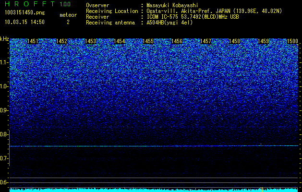Click the 1453 time marker
302x192 pixels.
[90, 41]
